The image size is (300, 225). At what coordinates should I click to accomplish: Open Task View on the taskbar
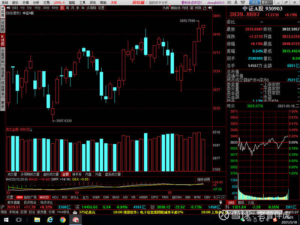pos(18,220)
